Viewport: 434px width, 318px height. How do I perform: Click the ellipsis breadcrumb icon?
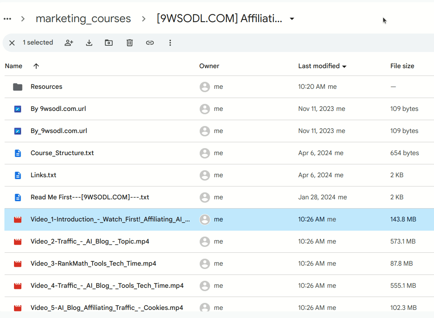tap(7, 18)
